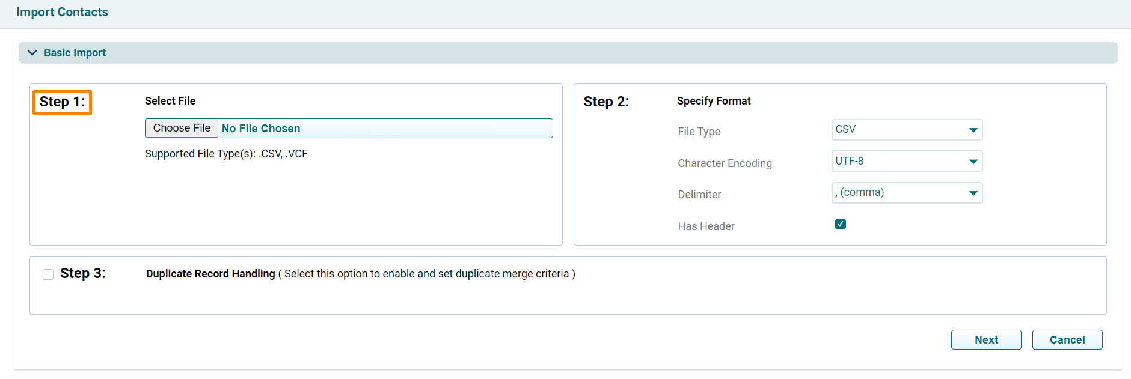Click the Specify Format heading

(714, 101)
